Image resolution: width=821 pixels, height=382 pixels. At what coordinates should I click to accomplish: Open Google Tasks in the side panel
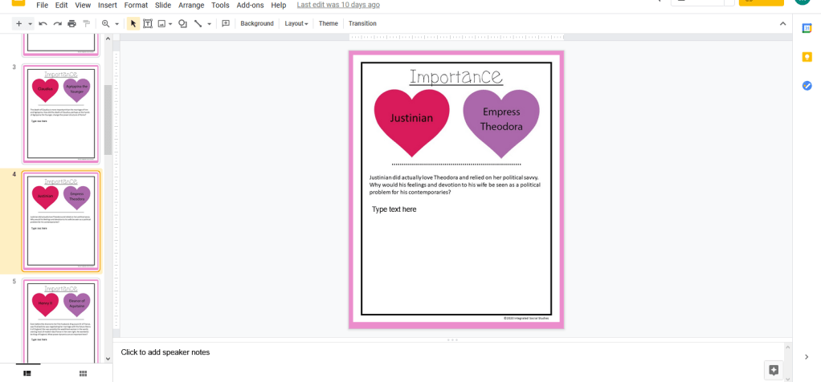pyautogui.click(x=807, y=86)
